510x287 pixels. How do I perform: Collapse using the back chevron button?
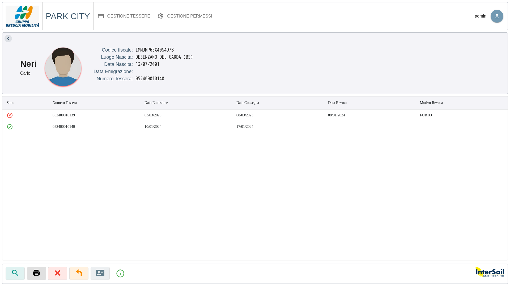(x=8, y=39)
